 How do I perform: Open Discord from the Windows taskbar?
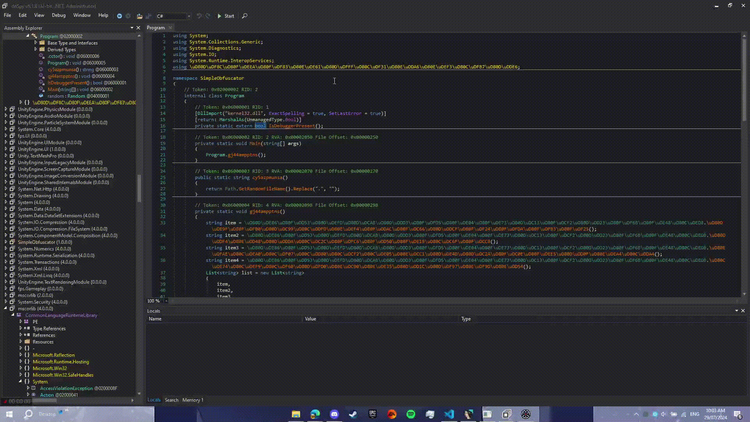334,414
